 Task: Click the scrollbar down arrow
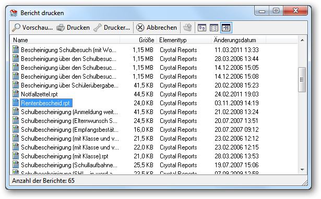pyautogui.click(x=302, y=170)
